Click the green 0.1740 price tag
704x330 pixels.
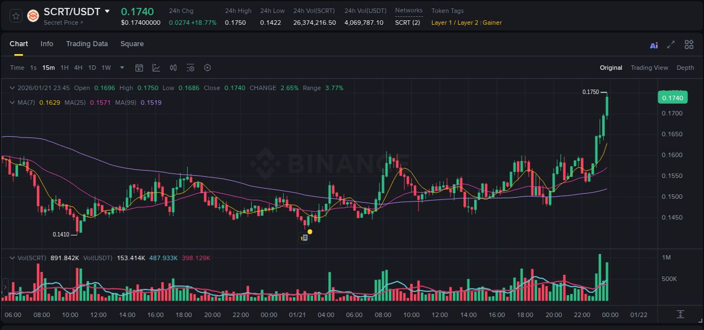(674, 97)
